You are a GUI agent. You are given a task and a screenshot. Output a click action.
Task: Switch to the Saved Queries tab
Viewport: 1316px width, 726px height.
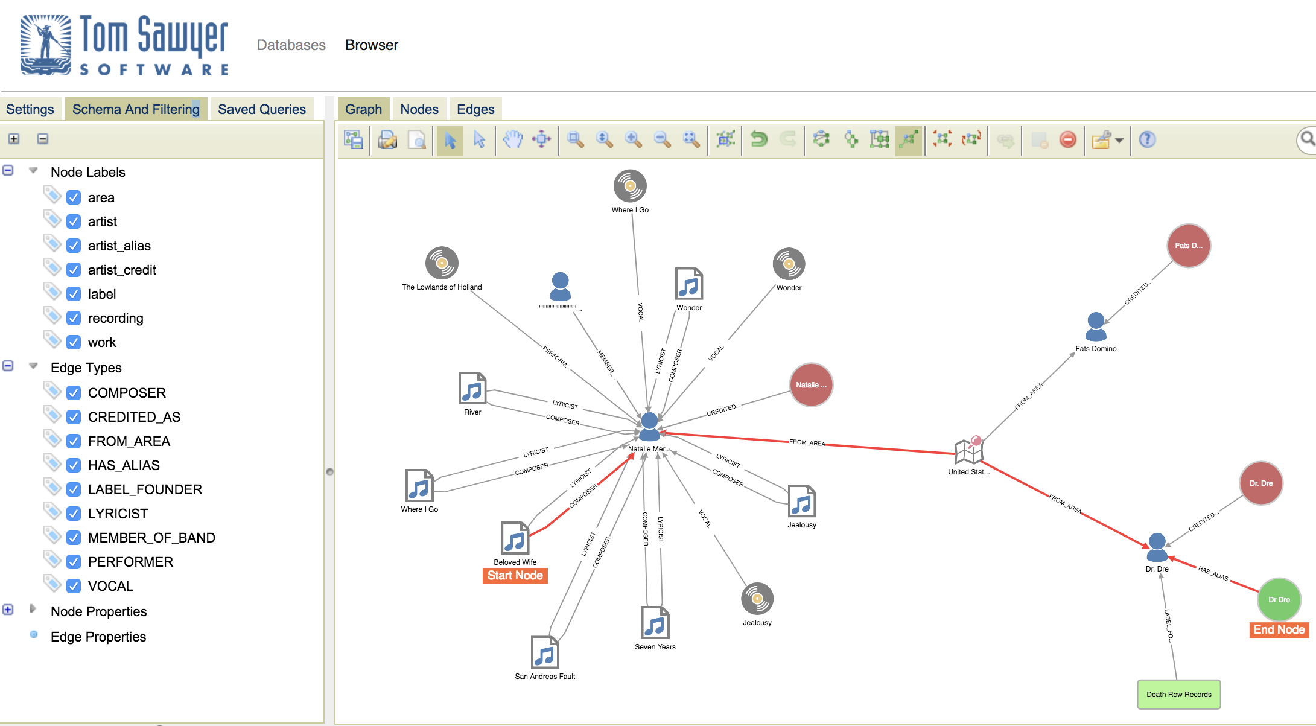(261, 109)
